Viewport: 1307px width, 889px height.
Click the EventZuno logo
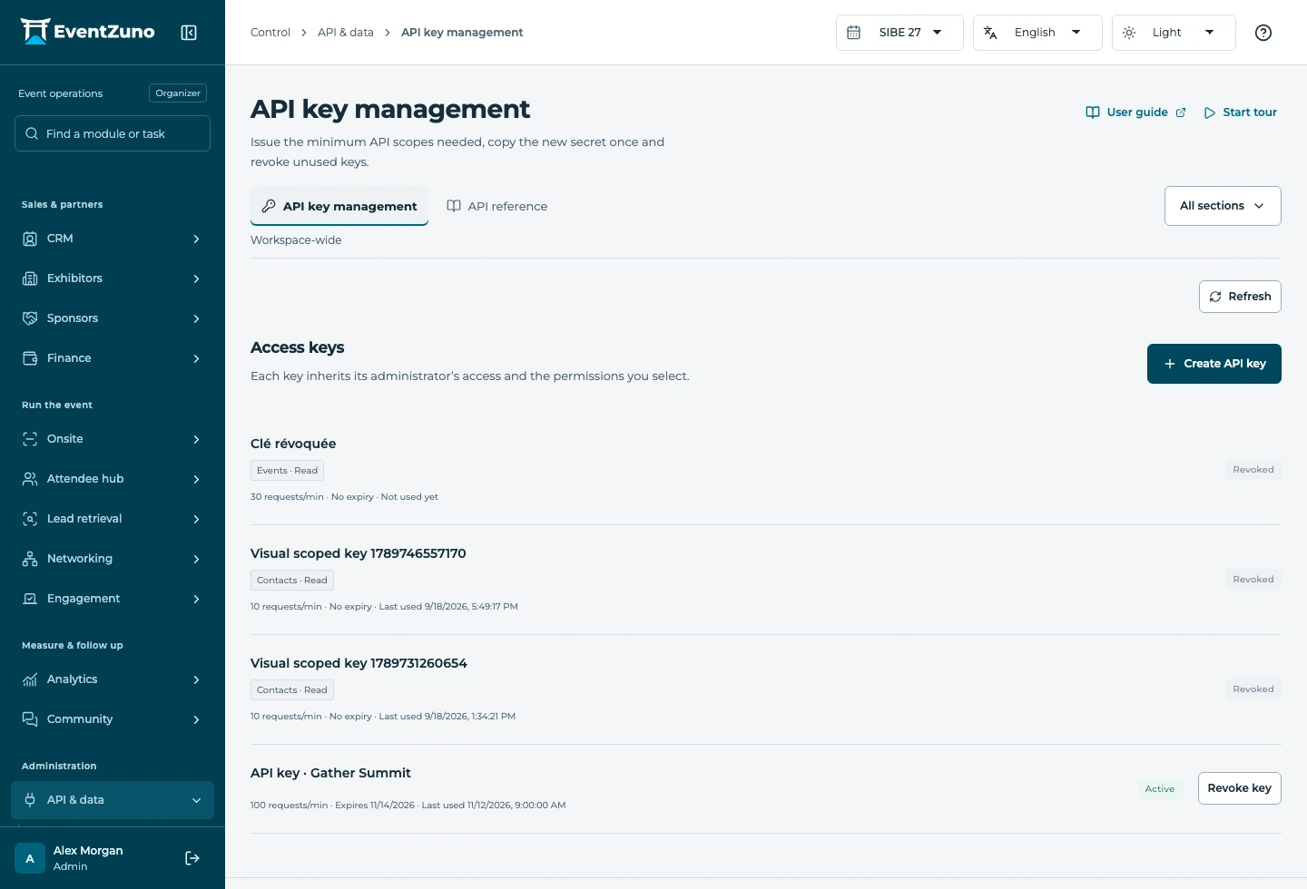(x=87, y=32)
